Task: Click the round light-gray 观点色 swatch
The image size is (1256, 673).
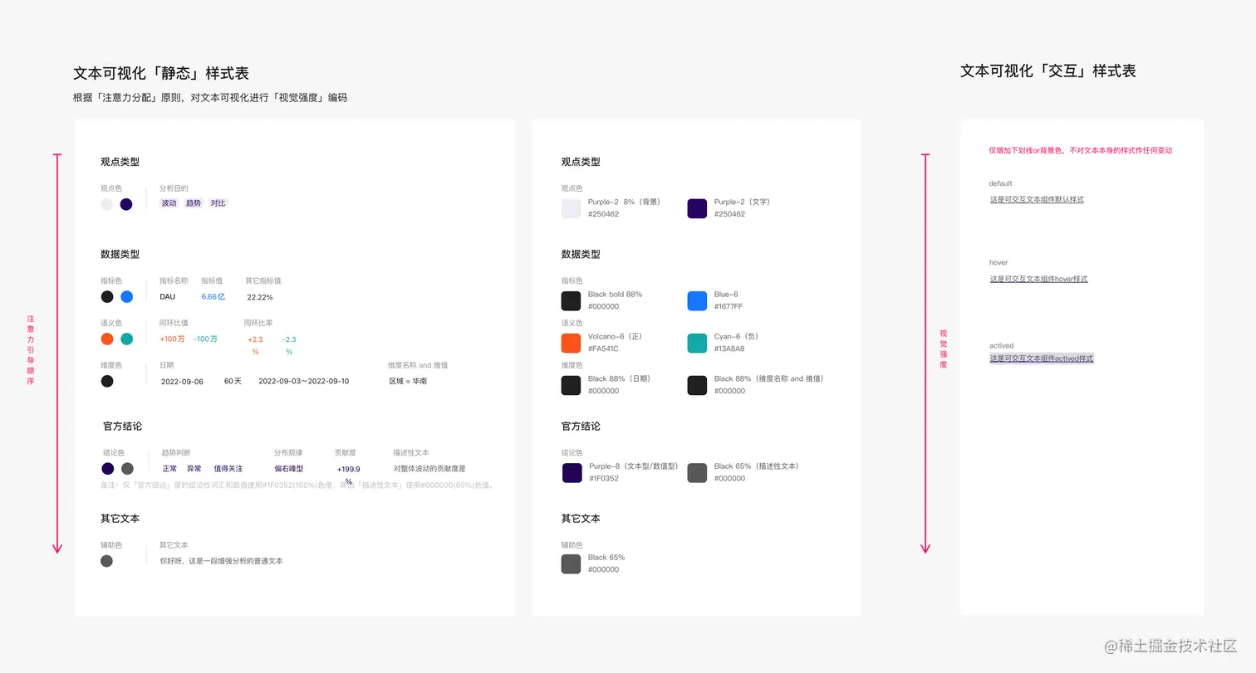Action: [106, 204]
